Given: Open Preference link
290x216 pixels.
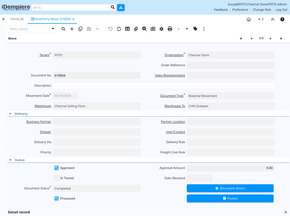Looking at the screenshot, I should click(240, 10).
